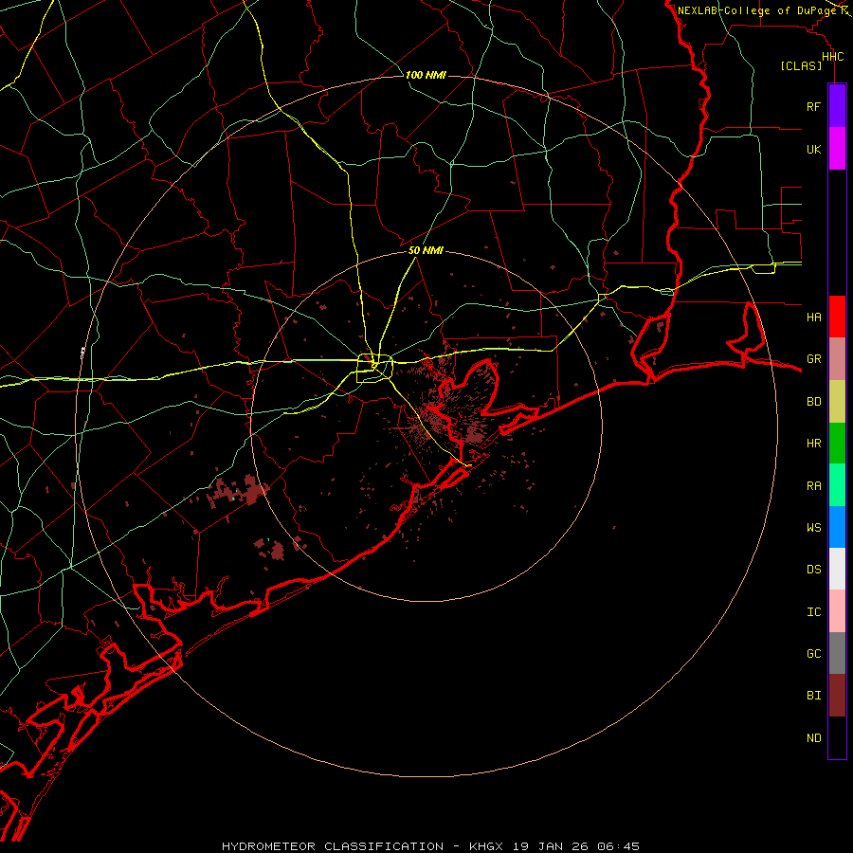Click the 50 NMI range ring label
Image resolution: width=853 pixels, height=853 pixels.
click(426, 250)
